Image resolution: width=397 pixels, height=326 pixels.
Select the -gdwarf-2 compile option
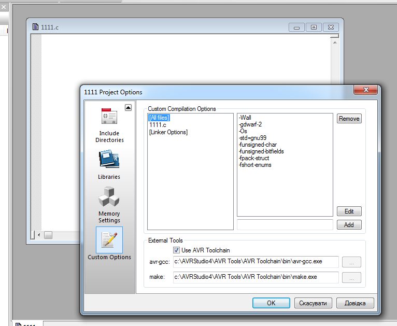[x=250, y=124]
